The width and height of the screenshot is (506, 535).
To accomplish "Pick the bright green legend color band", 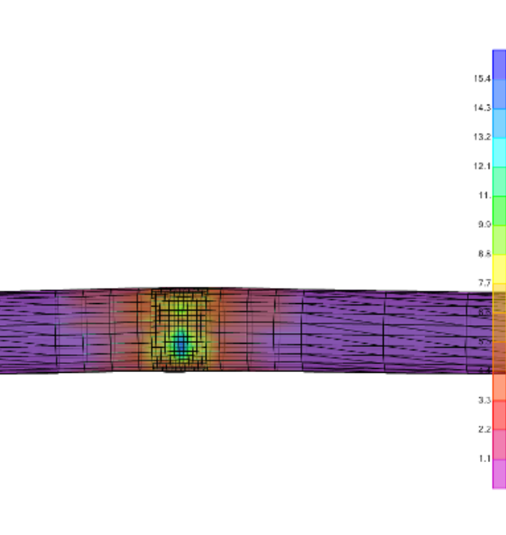I will coord(500,211).
